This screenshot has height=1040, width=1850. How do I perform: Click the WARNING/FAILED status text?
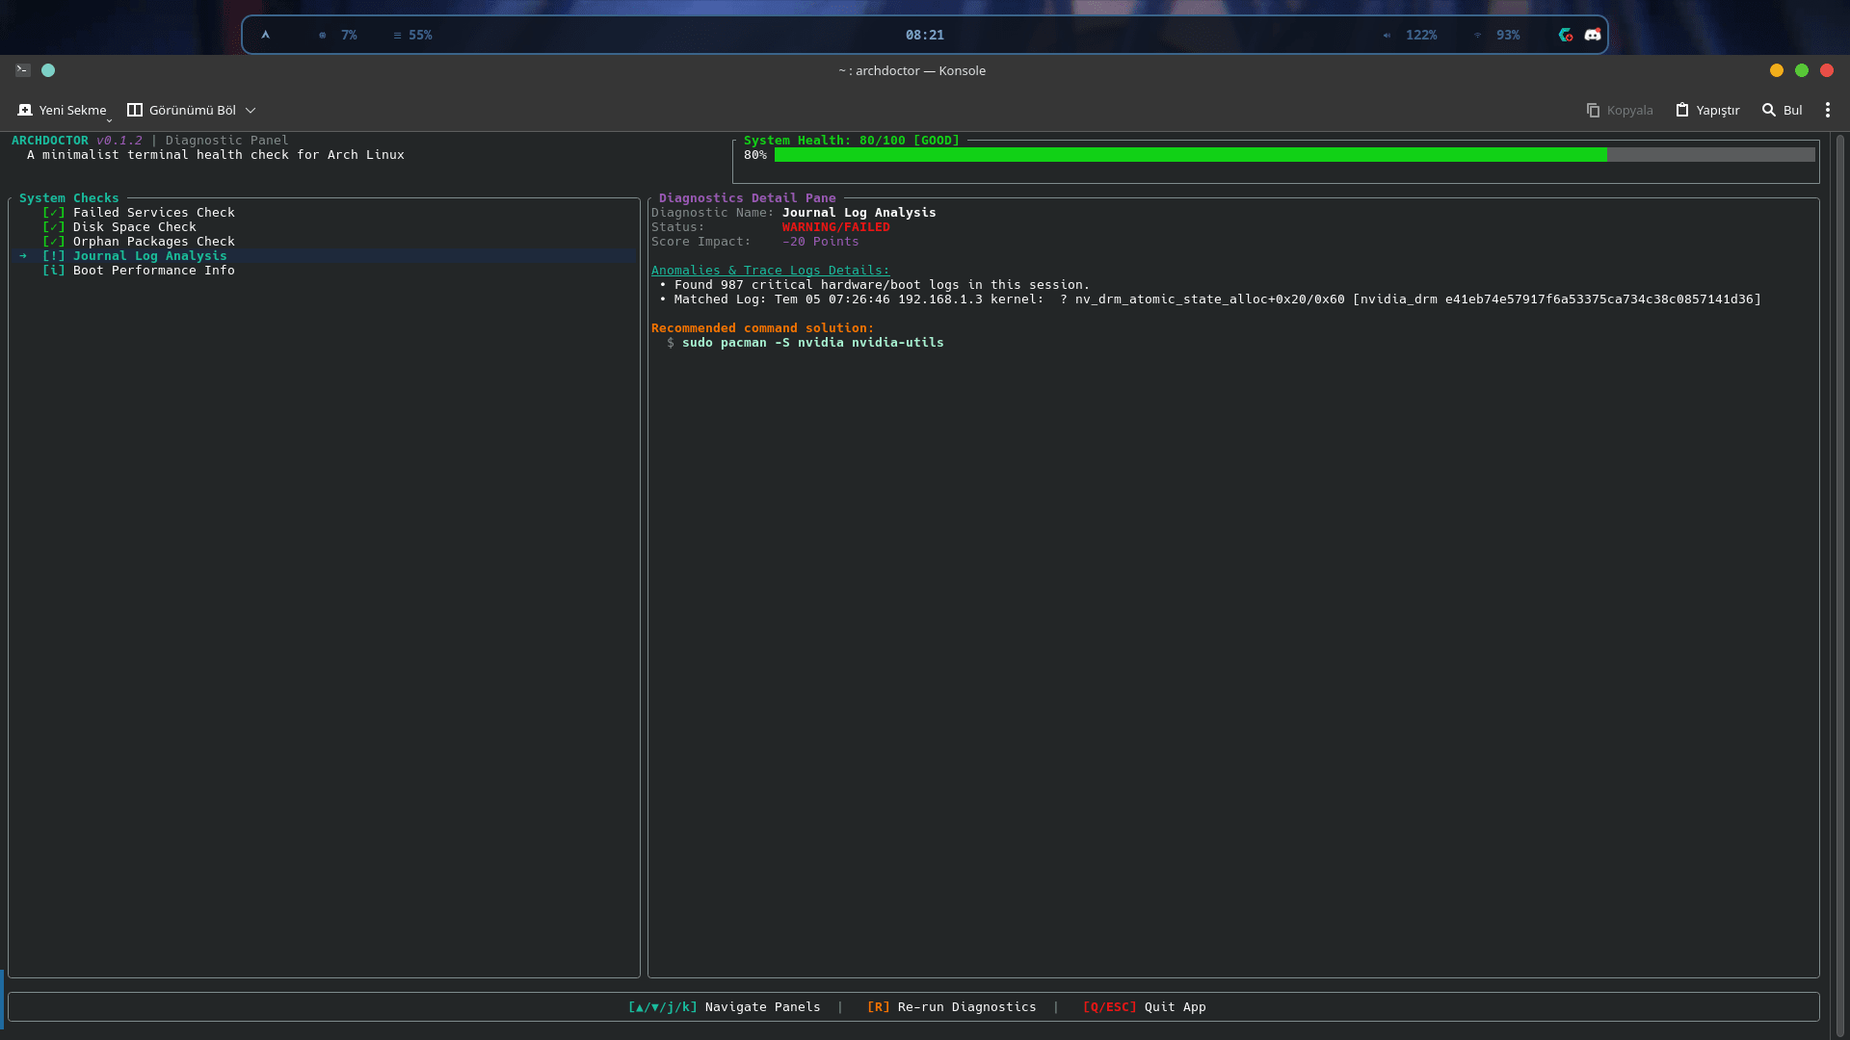836,227
